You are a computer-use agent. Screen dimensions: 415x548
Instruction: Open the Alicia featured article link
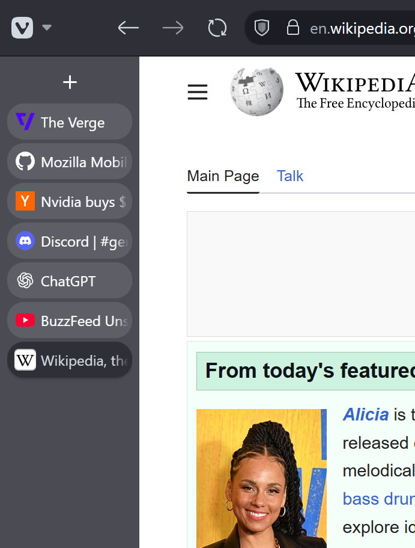point(365,414)
